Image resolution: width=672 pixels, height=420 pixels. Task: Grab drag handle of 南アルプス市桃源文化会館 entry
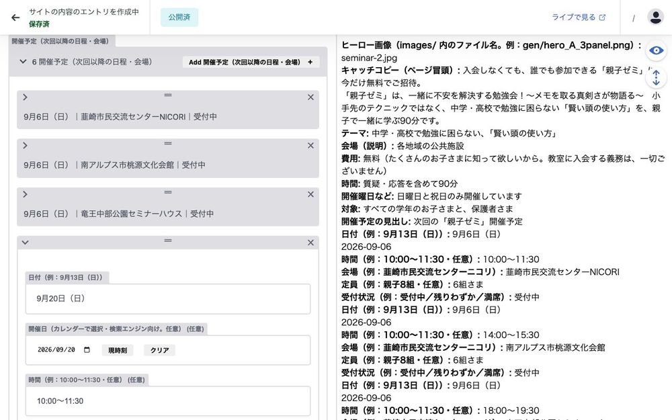pyautogui.click(x=168, y=144)
